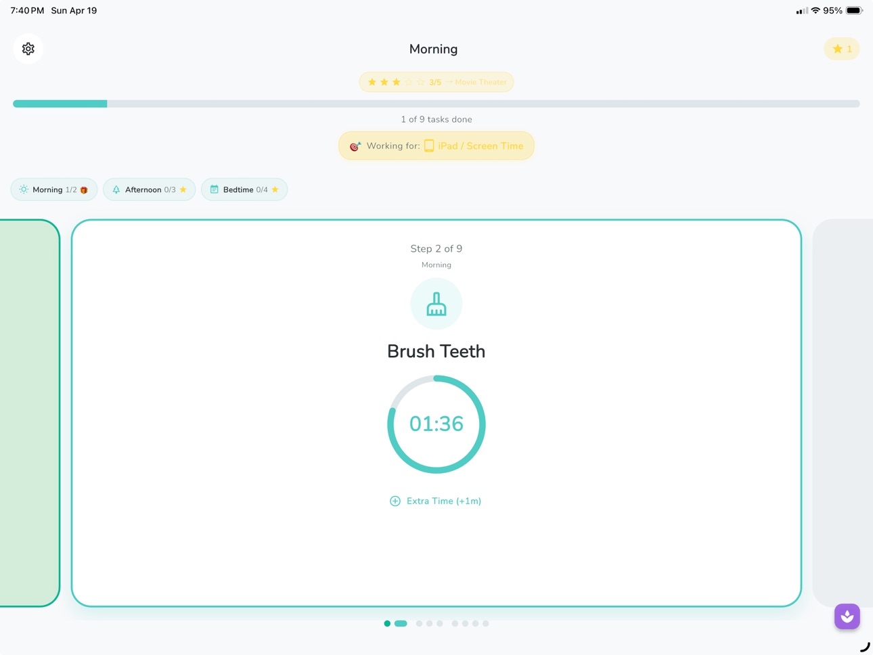873x655 pixels.
Task: Click the "Brush Teeth" task title
Action: point(436,351)
